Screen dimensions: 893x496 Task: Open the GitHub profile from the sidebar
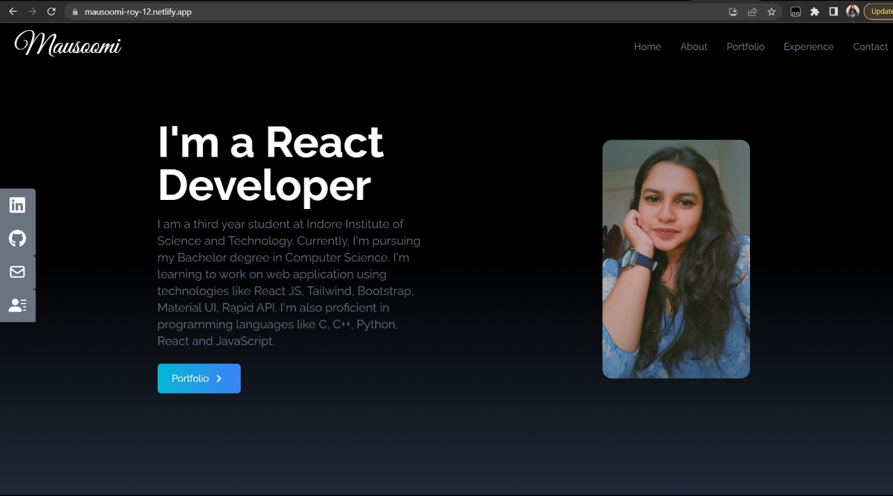coord(17,238)
